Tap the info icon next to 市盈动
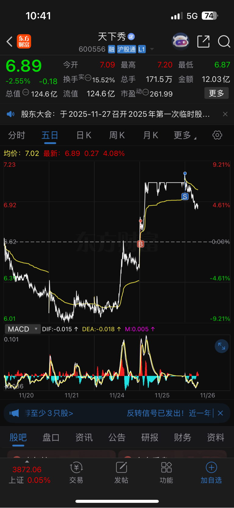The width and height of the screenshot is (234, 508). coord(146,92)
